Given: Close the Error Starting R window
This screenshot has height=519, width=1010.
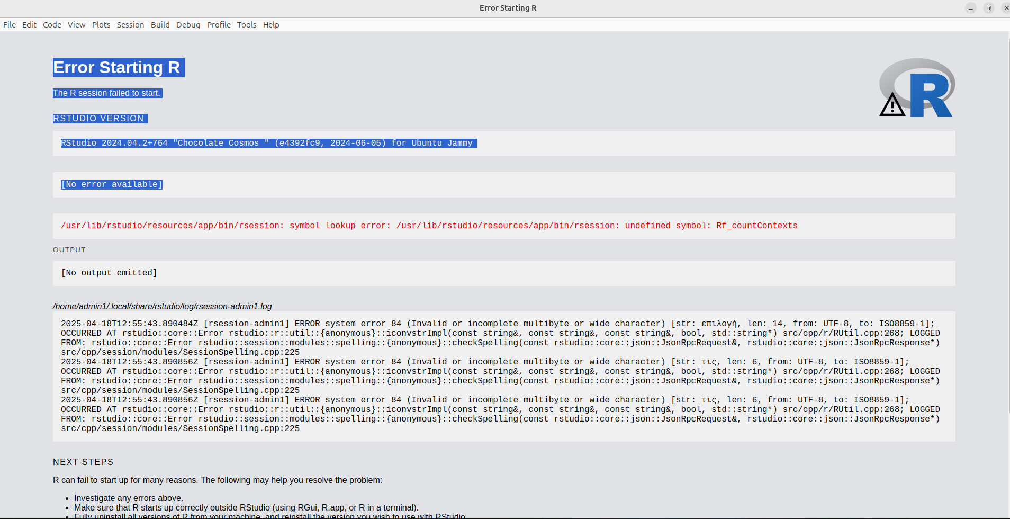Looking at the screenshot, I should pos(1006,8).
